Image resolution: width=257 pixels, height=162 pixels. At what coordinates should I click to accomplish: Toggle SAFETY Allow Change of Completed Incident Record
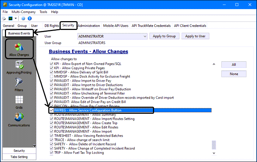(x=51, y=148)
